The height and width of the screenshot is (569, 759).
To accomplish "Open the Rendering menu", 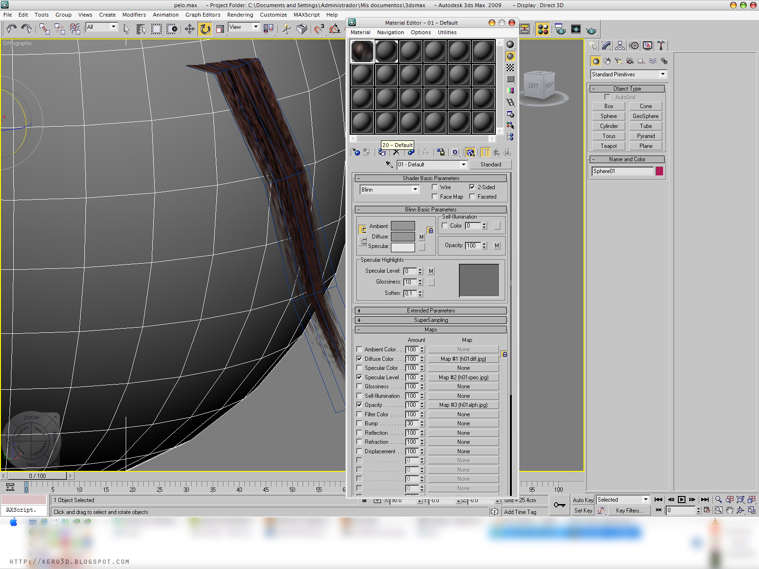I will [240, 15].
